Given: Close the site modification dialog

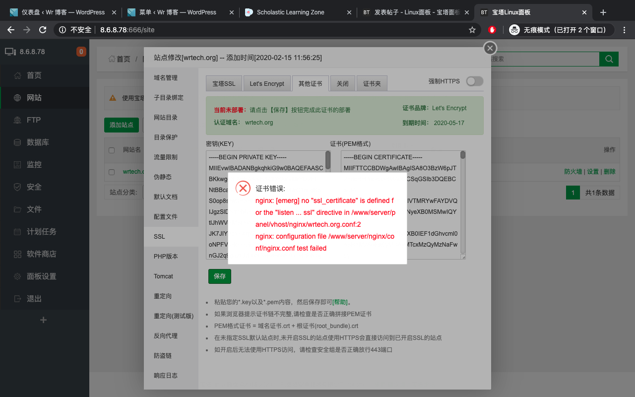Looking at the screenshot, I should coord(490,48).
